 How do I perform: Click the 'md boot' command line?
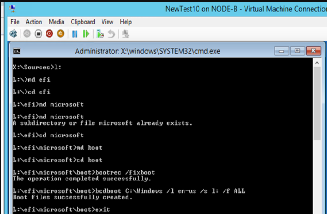point(57,148)
